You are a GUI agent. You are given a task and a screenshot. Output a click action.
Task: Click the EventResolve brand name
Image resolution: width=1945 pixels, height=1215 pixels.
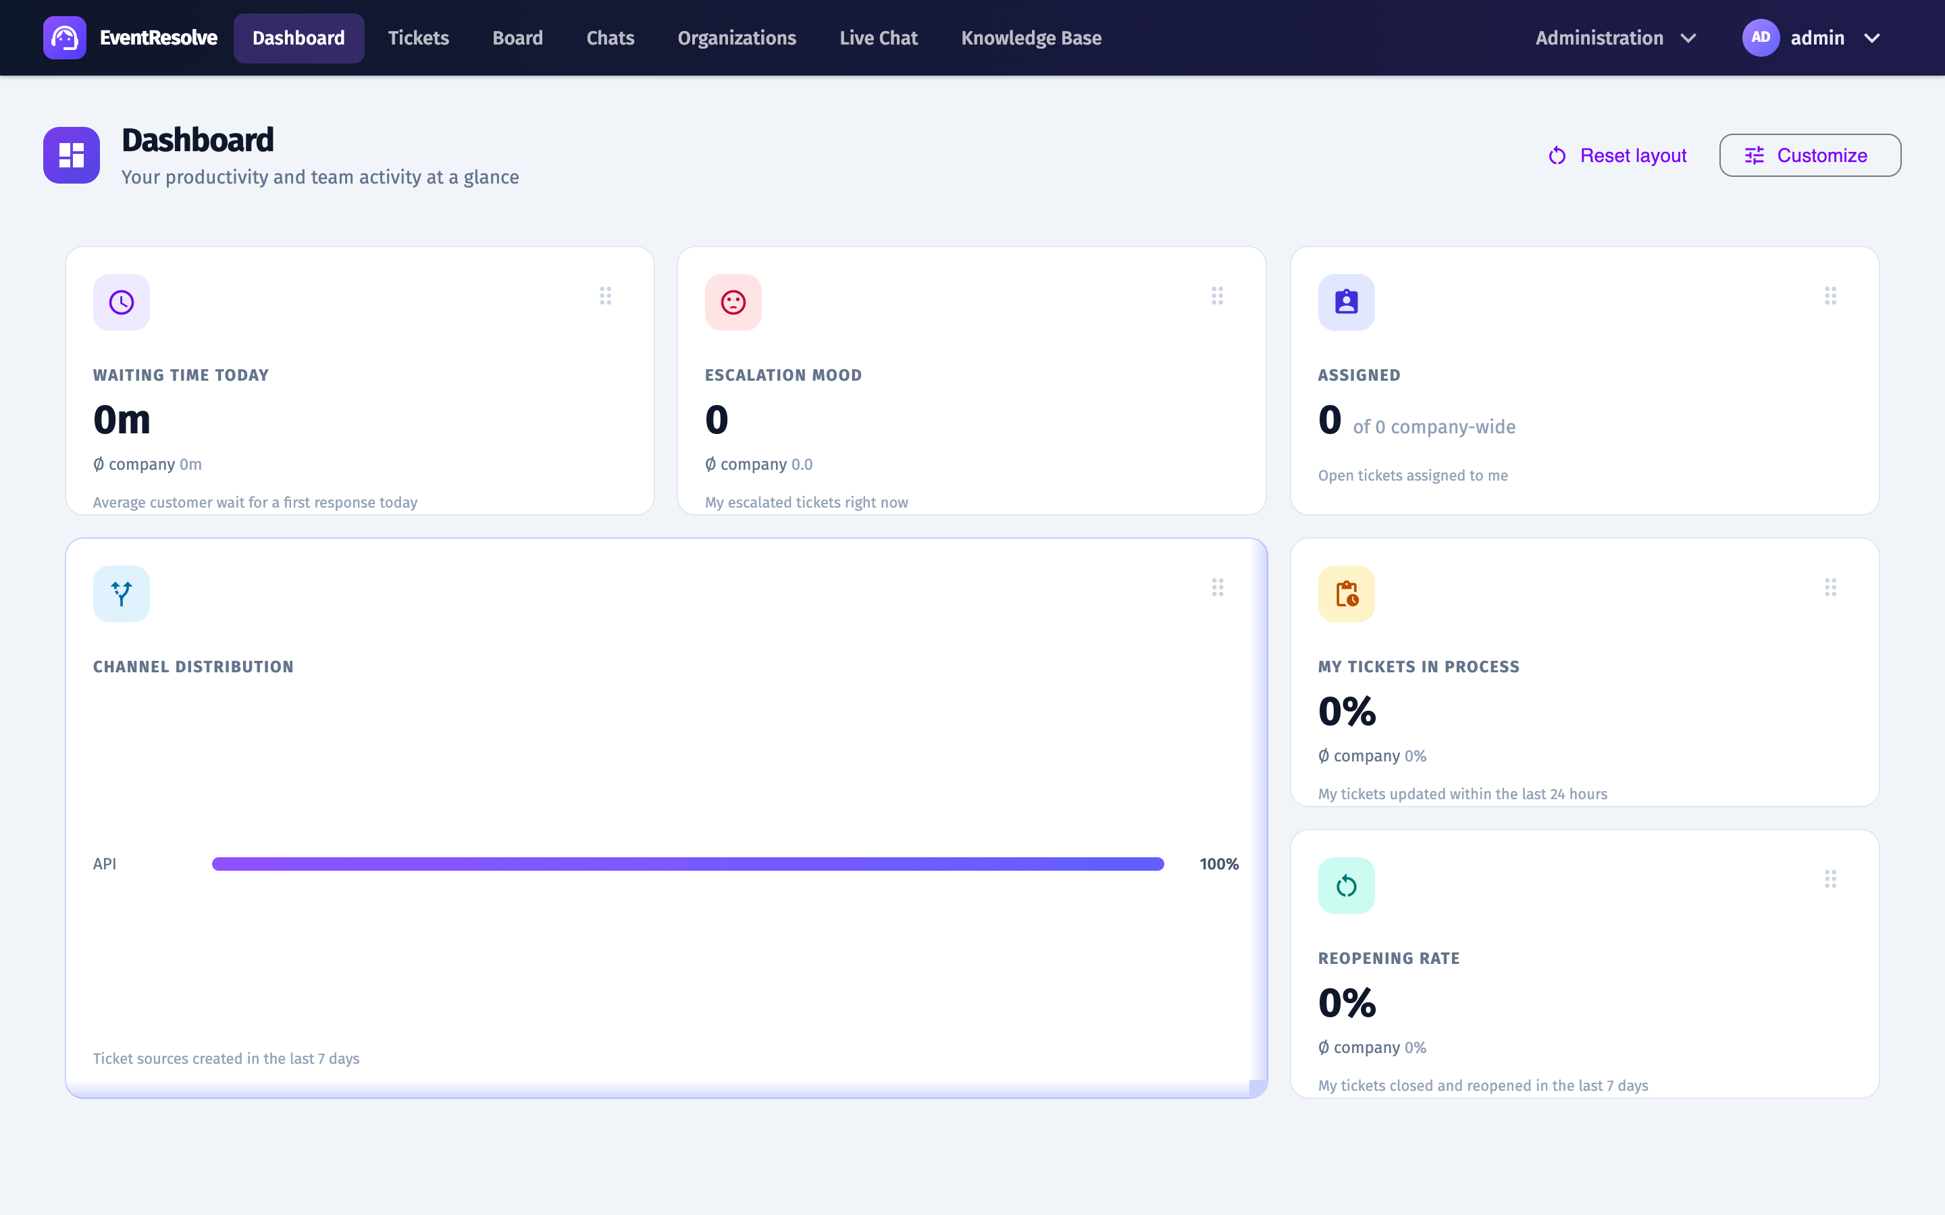[x=158, y=38]
